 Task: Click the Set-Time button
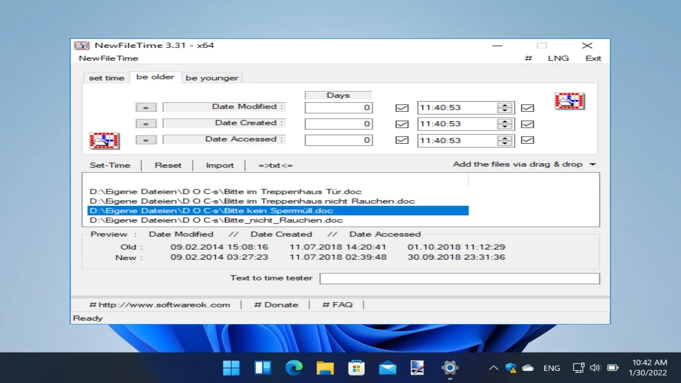point(110,165)
